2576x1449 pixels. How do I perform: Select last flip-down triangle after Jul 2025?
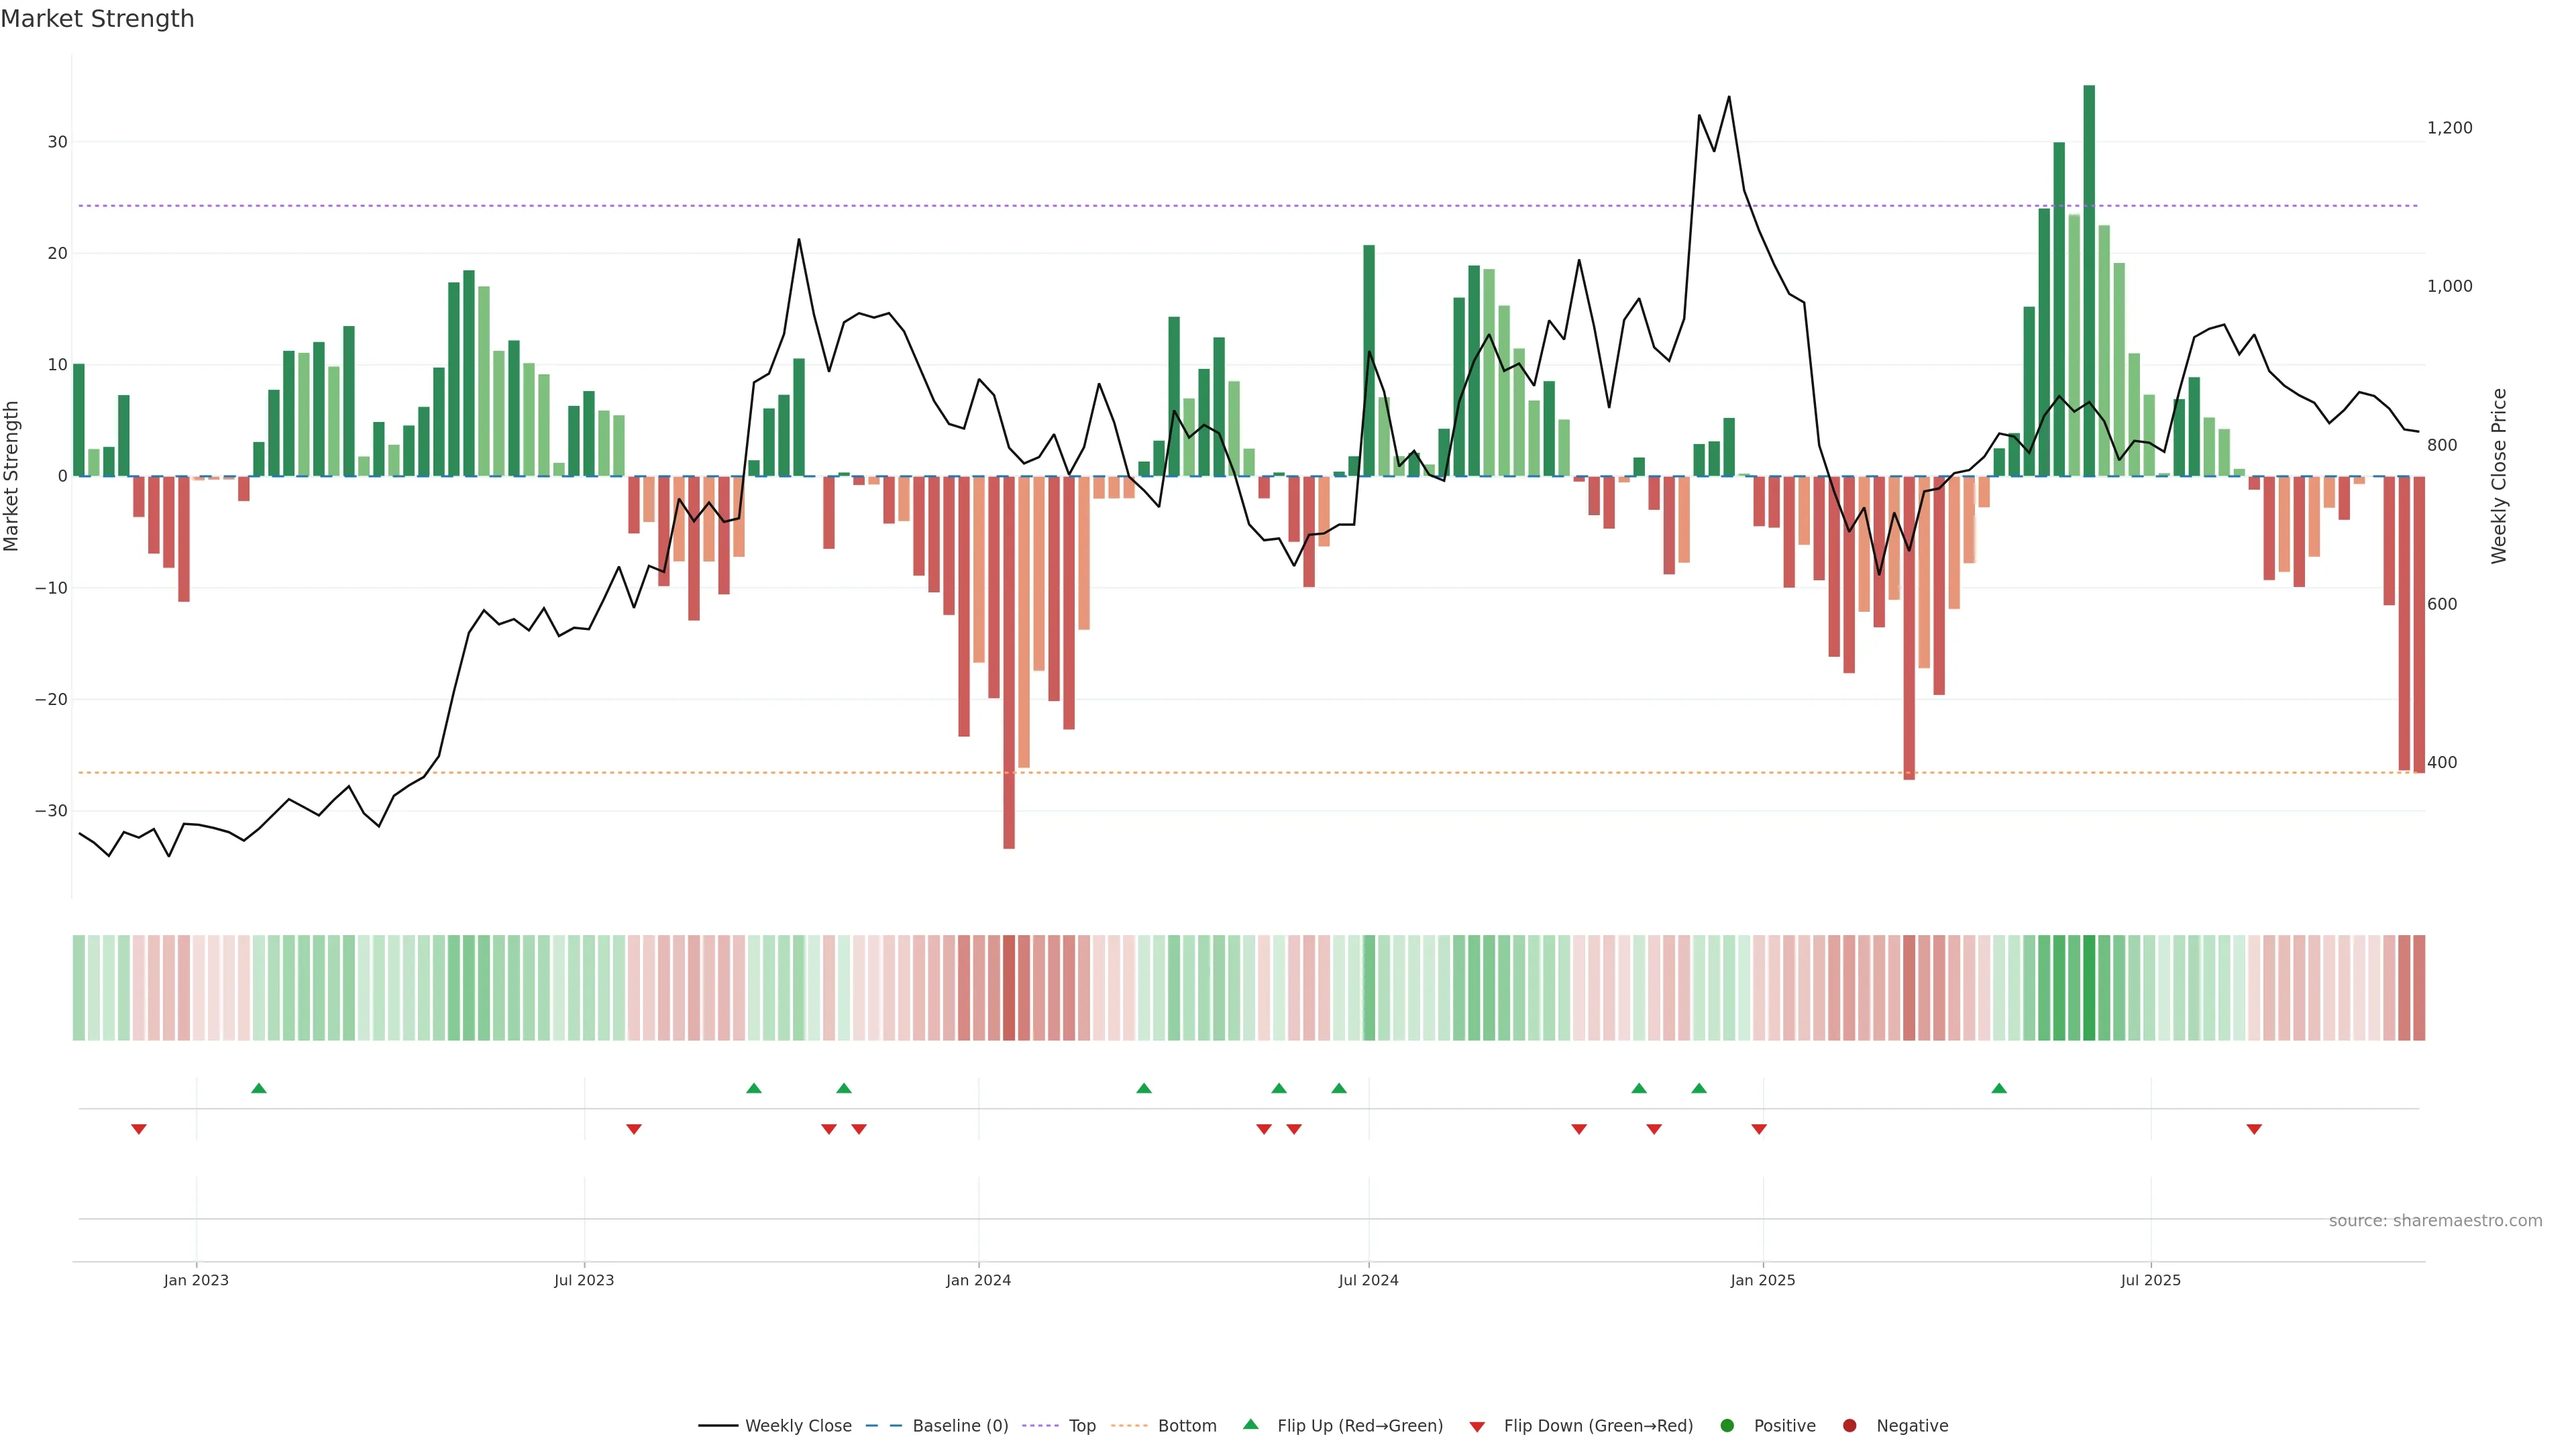2254,1129
